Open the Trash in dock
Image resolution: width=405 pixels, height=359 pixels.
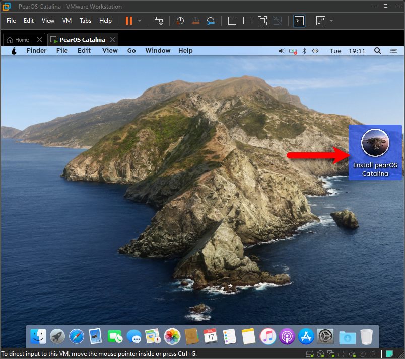tap(367, 337)
